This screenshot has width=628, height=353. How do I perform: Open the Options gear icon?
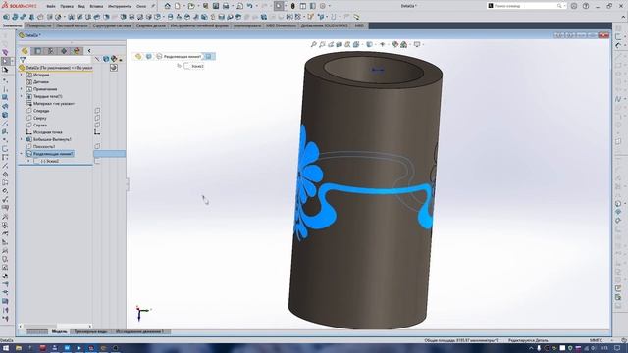(x=323, y=6)
